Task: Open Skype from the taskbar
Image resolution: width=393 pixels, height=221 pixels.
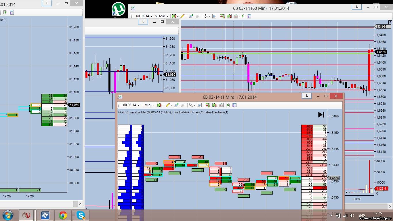Action: (x=81, y=215)
